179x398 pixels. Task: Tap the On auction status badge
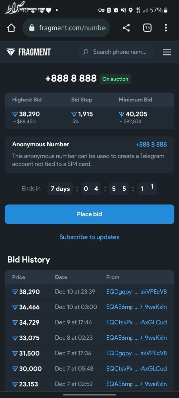click(x=115, y=79)
